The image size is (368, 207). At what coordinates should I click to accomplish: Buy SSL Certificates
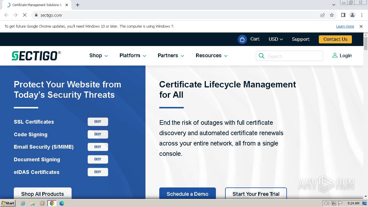click(x=98, y=122)
